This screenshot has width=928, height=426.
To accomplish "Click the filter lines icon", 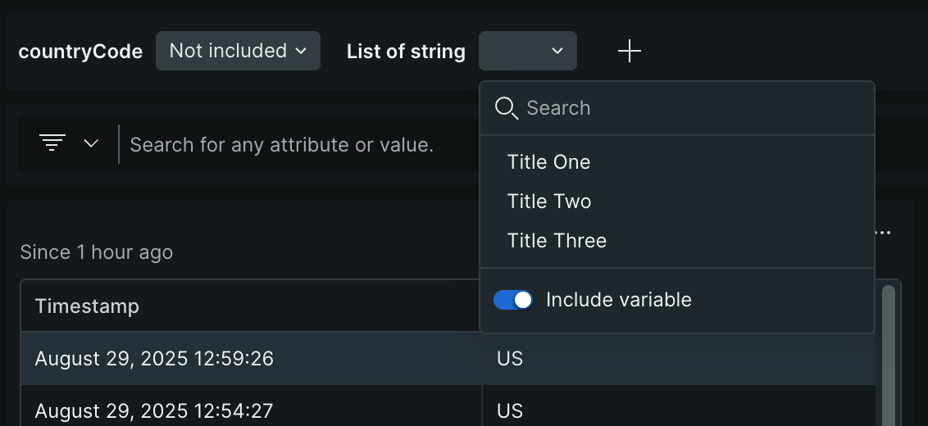I will click(52, 143).
